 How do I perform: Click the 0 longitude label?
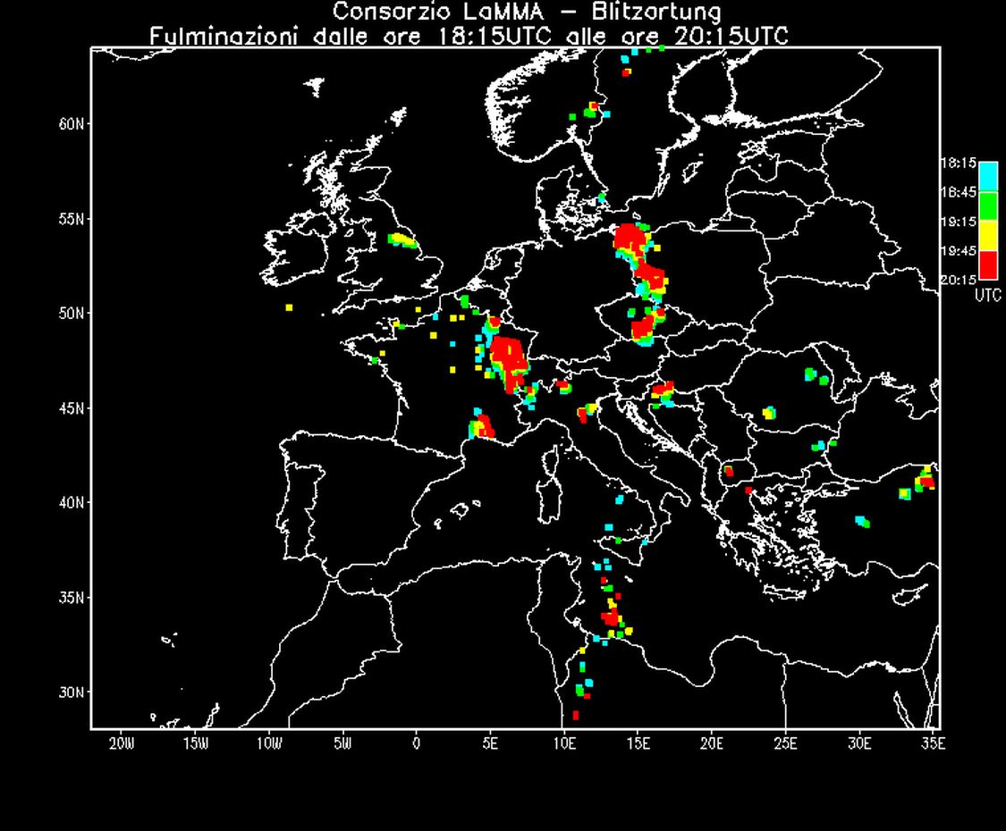(417, 743)
